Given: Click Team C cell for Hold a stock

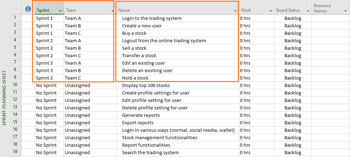Looking at the screenshot, I should click(90, 78).
